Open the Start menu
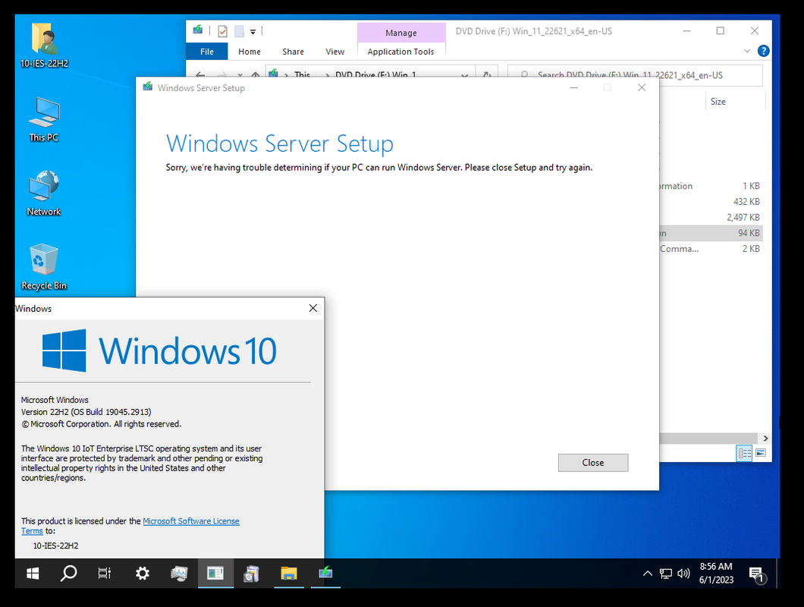The width and height of the screenshot is (804, 607). point(33,573)
